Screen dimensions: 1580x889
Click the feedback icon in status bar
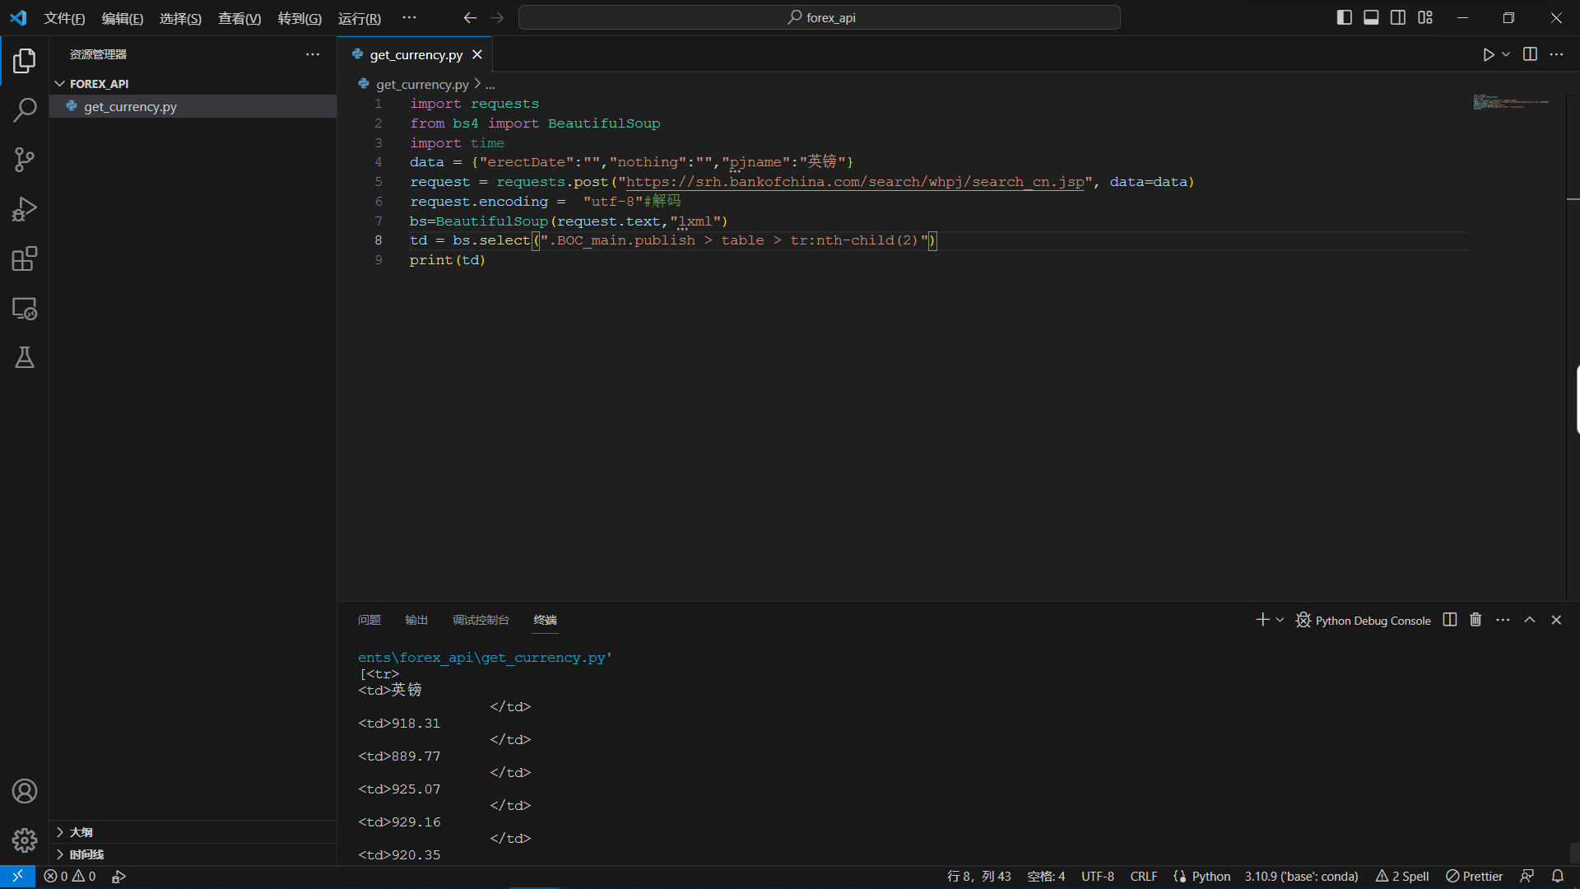pyautogui.click(x=1527, y=877)
